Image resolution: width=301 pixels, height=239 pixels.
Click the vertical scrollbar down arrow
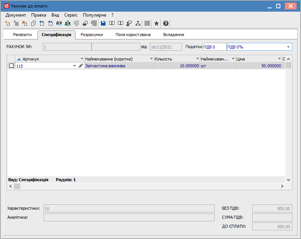click(x=288, y=180)
